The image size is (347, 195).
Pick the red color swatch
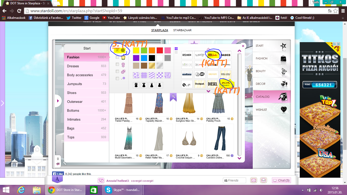tap(160, 50)
